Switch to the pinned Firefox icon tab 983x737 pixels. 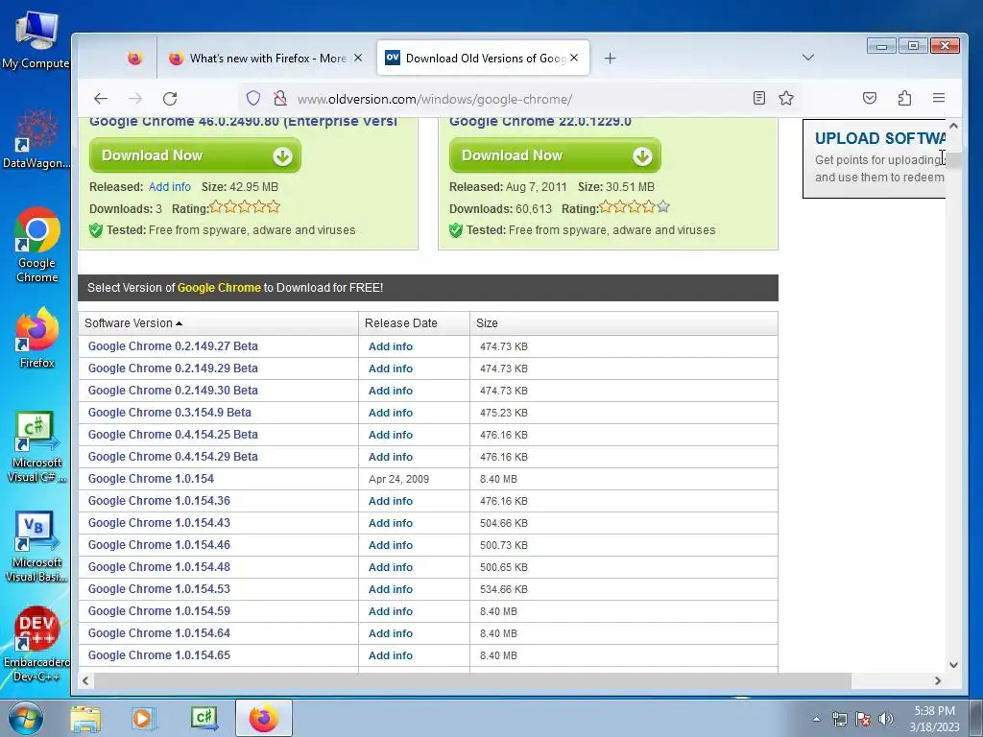pos(134,59)
